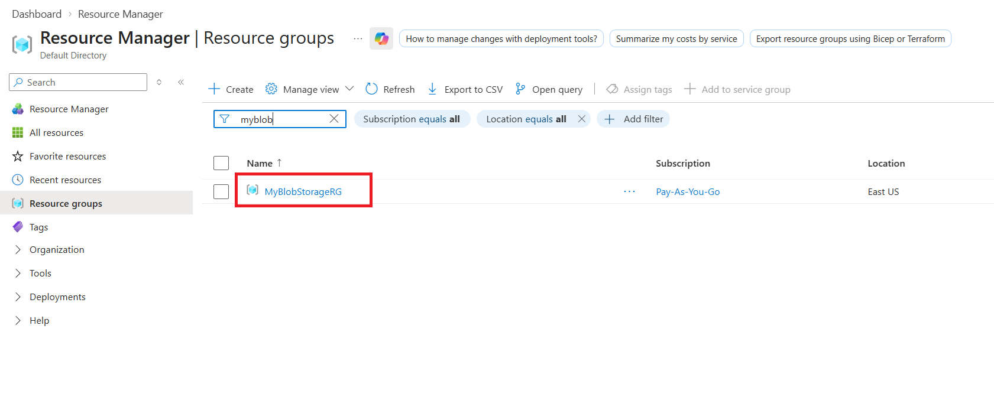Collapse the sidebar with the double chevron
Screen dimensions: 994x397
[181, 82]
